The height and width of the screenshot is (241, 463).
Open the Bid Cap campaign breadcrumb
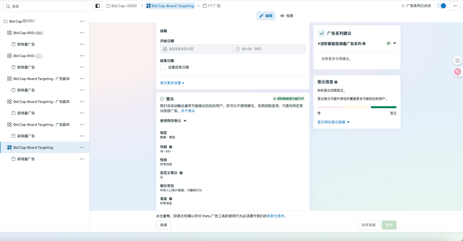(122, 6)
